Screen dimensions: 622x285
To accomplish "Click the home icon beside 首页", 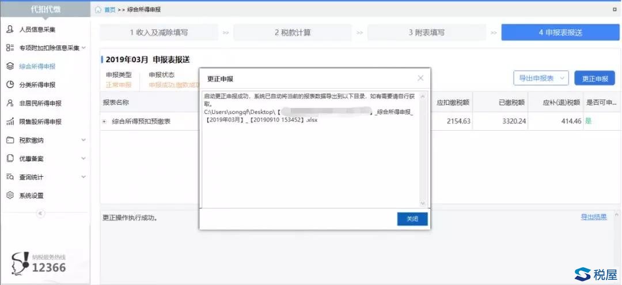I will click(98, 10).
